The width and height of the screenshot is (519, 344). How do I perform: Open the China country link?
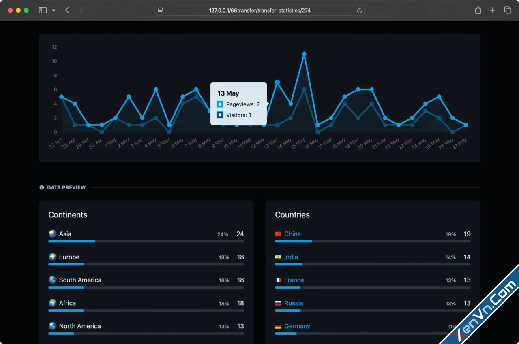tap(292, 234)
